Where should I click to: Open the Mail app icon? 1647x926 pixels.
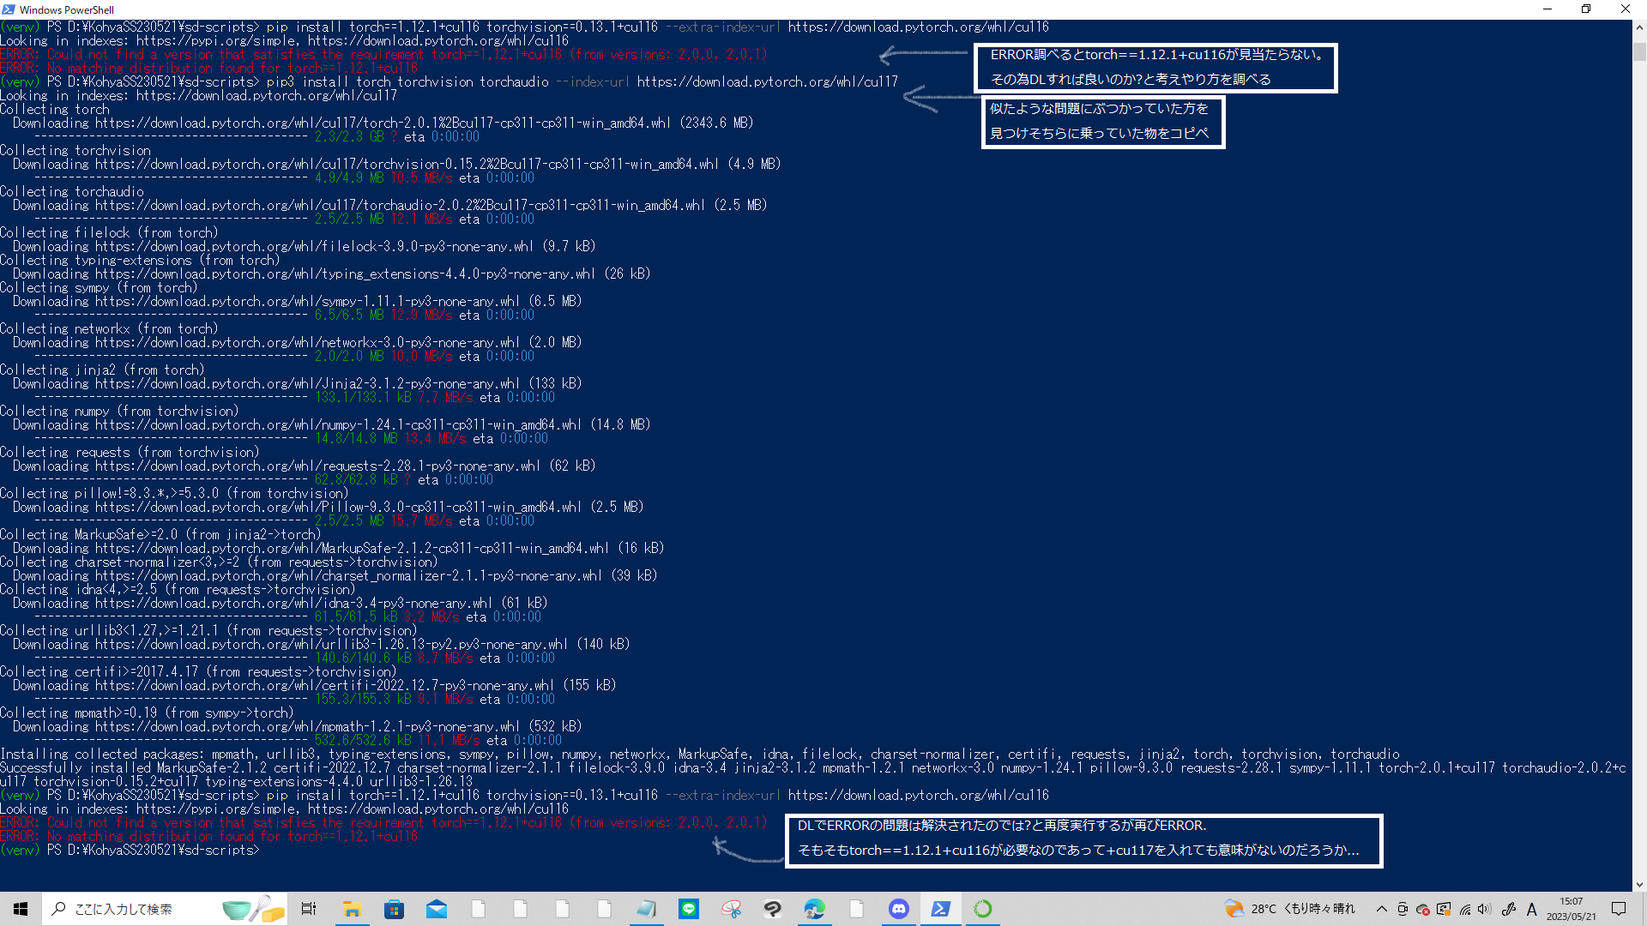(437, 909)
